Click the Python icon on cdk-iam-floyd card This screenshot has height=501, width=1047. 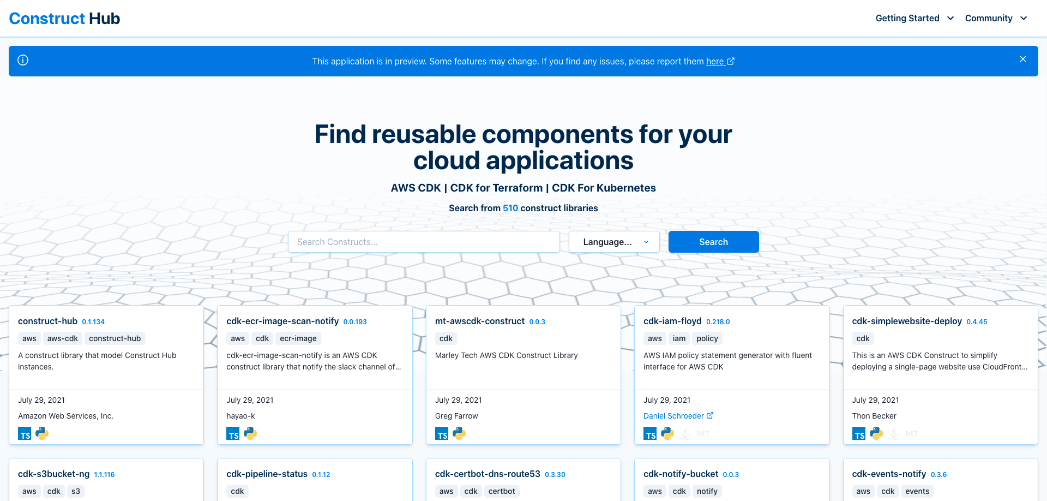coord(667,433)
